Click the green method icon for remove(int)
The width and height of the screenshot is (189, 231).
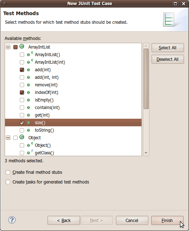[28, 85]
